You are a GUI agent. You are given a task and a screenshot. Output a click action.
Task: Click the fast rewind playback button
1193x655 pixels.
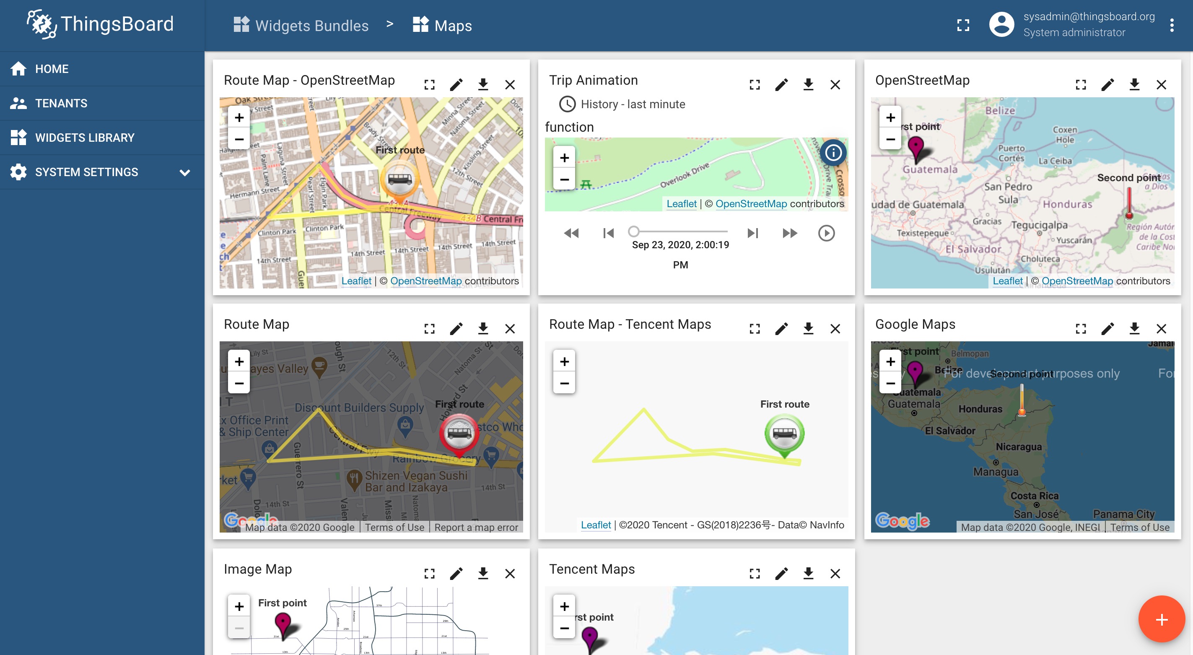(571, 233)
